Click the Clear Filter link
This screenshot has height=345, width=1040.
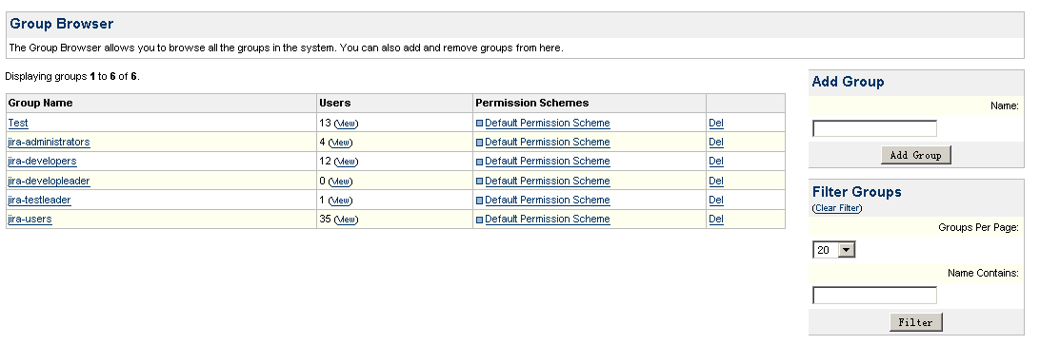coord(837,208)
